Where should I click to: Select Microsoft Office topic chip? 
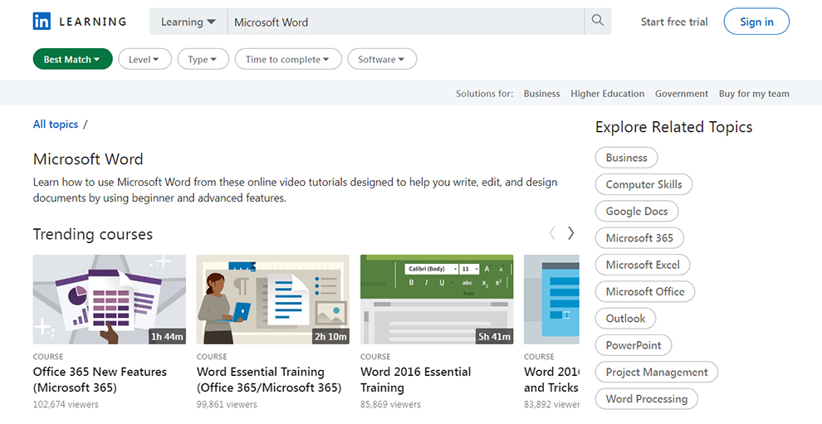pyautogui.click(x=645, y=291)
